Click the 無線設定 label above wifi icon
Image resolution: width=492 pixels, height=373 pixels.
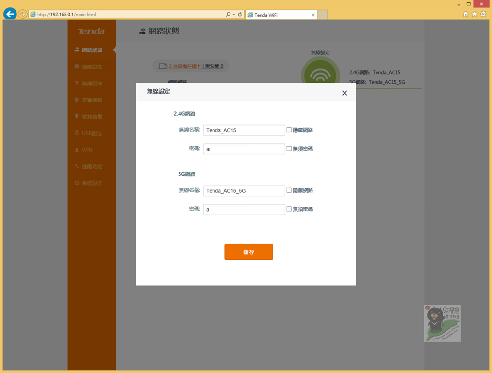pos(320,52)
